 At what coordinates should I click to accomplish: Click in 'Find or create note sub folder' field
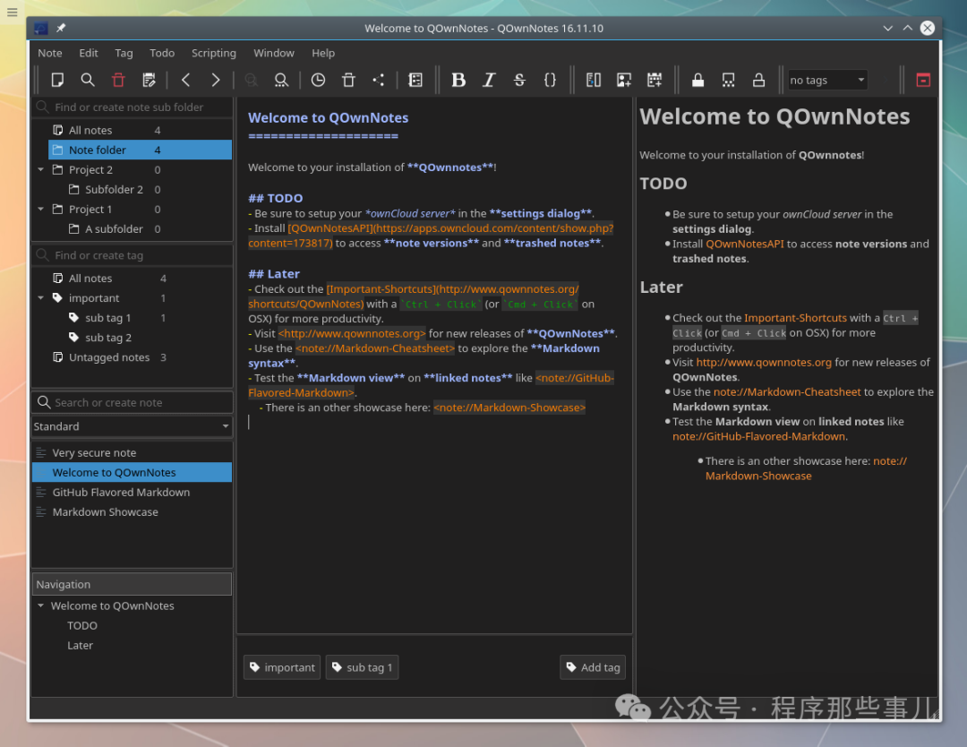pyautogui.click(x=132, y=107)
